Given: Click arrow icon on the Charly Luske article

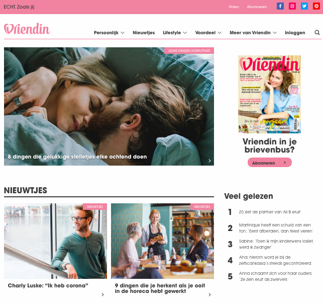Looking at the screenshot, I should tap(102, 294).
